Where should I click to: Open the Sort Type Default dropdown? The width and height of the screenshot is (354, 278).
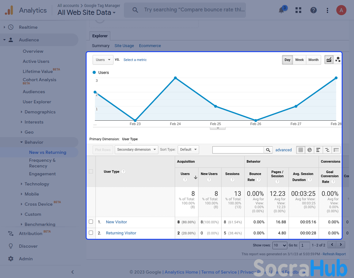188,149
